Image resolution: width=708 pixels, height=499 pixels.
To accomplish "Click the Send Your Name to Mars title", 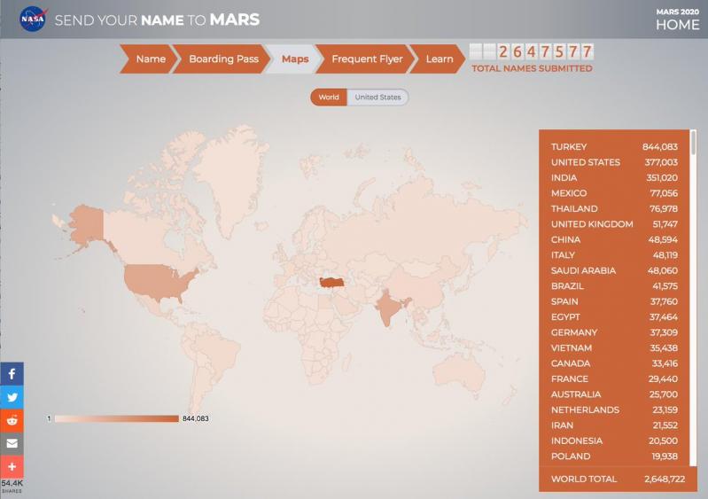I will (157, 19).
